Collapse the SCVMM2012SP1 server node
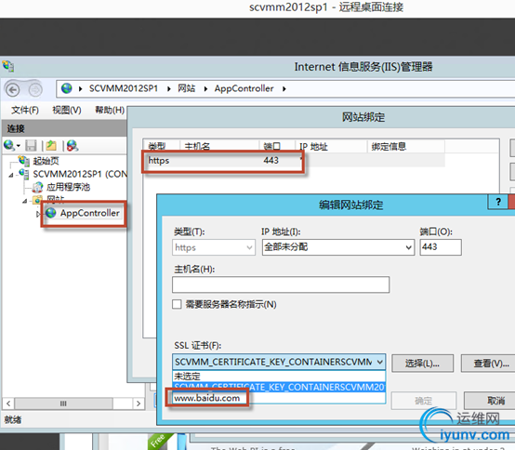 click(x=11, y=175)
